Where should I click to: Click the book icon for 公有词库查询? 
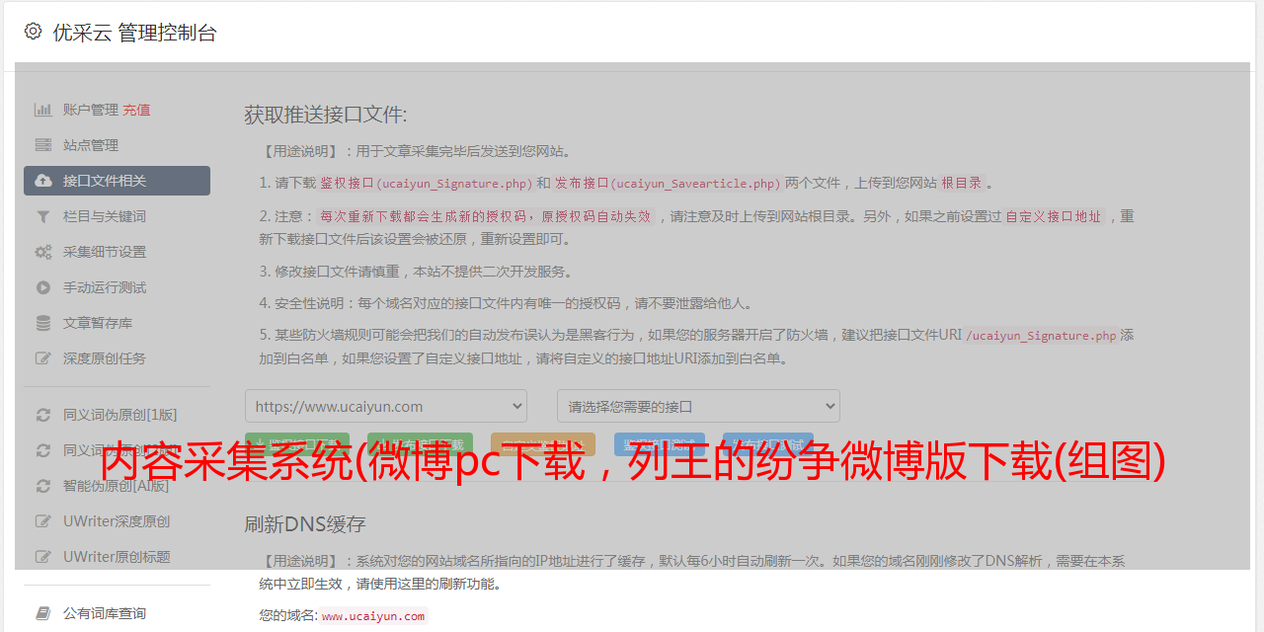point(43,613)
